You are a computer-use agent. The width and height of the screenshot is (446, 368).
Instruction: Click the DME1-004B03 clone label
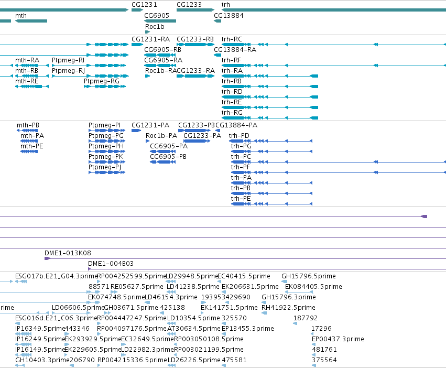pyautogui.click(x=111, y=264)
